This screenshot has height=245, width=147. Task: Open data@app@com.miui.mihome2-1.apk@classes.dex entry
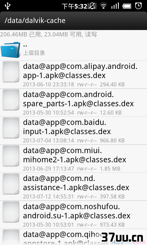click(73, 159)
